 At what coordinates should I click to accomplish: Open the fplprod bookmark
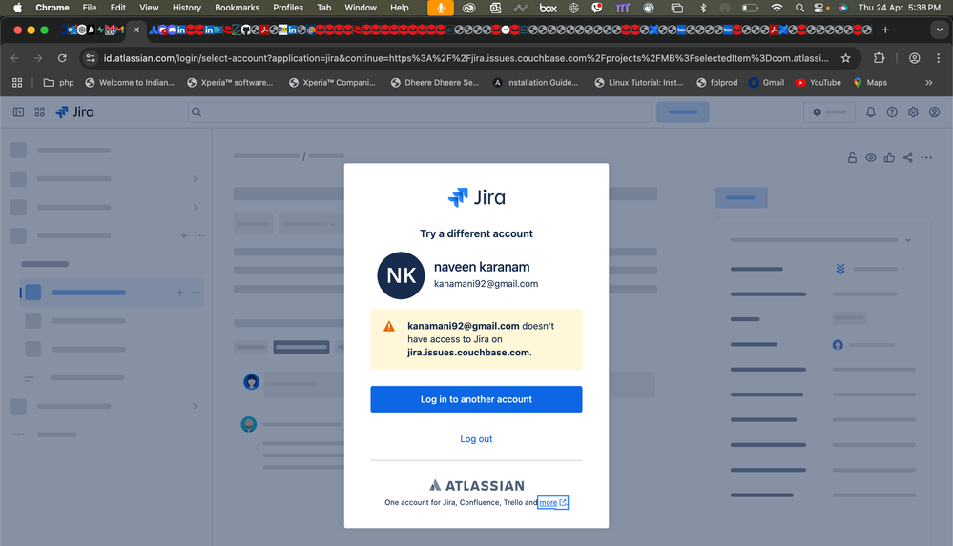pyautogui.click(x=717, y=83)
